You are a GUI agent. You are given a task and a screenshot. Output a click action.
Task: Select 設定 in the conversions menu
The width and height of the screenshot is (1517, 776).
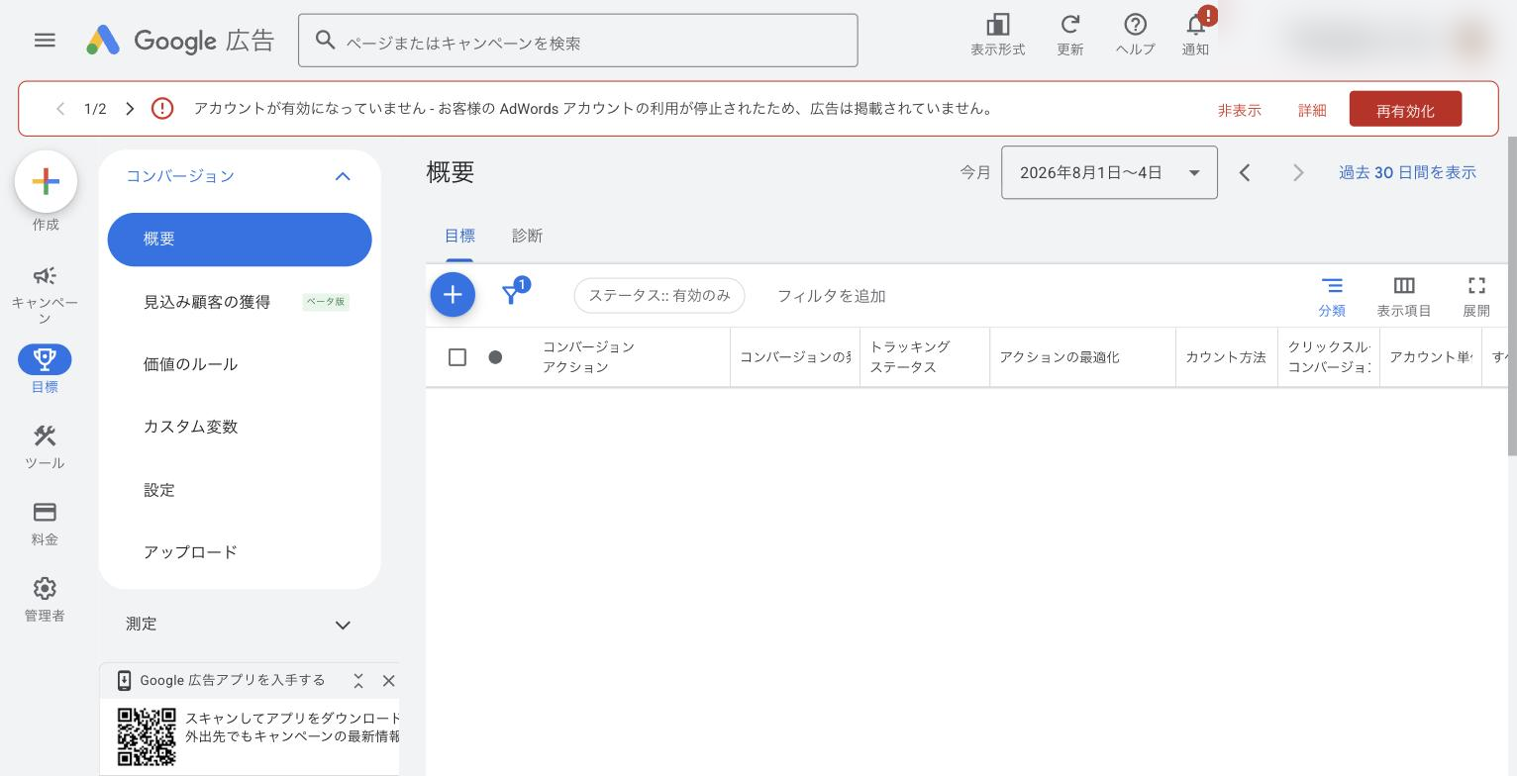point(158,490)
